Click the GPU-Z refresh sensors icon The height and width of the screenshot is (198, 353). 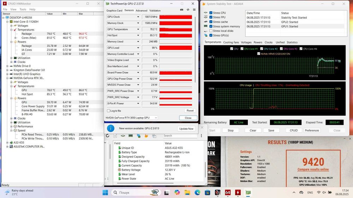point(188,10)
